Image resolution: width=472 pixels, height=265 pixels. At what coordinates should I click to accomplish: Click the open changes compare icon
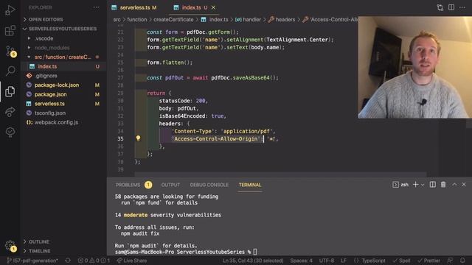(440, 7)
